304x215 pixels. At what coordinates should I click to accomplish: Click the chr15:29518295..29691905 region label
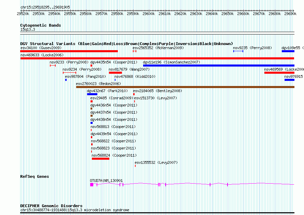[45, 7]
